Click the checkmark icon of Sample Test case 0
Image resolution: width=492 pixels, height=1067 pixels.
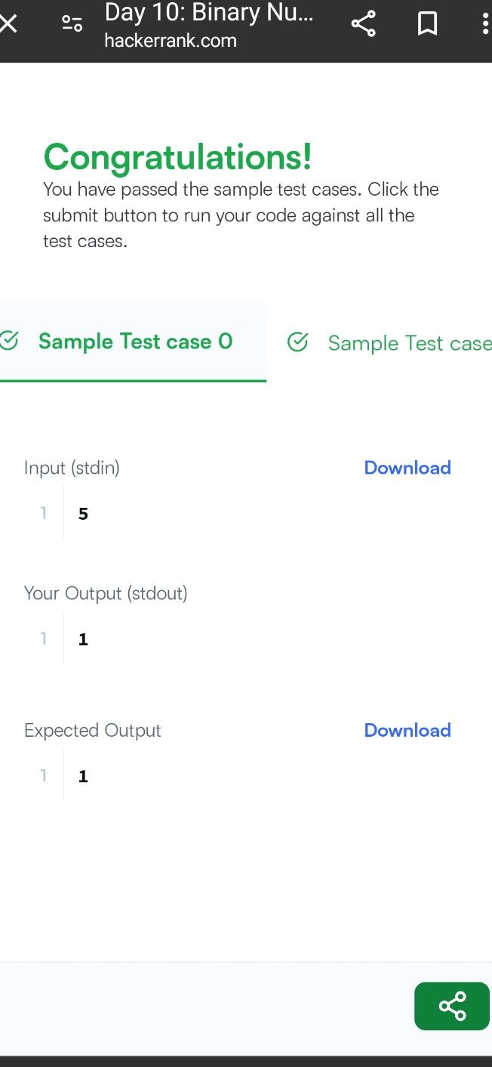tap(9, 341)
